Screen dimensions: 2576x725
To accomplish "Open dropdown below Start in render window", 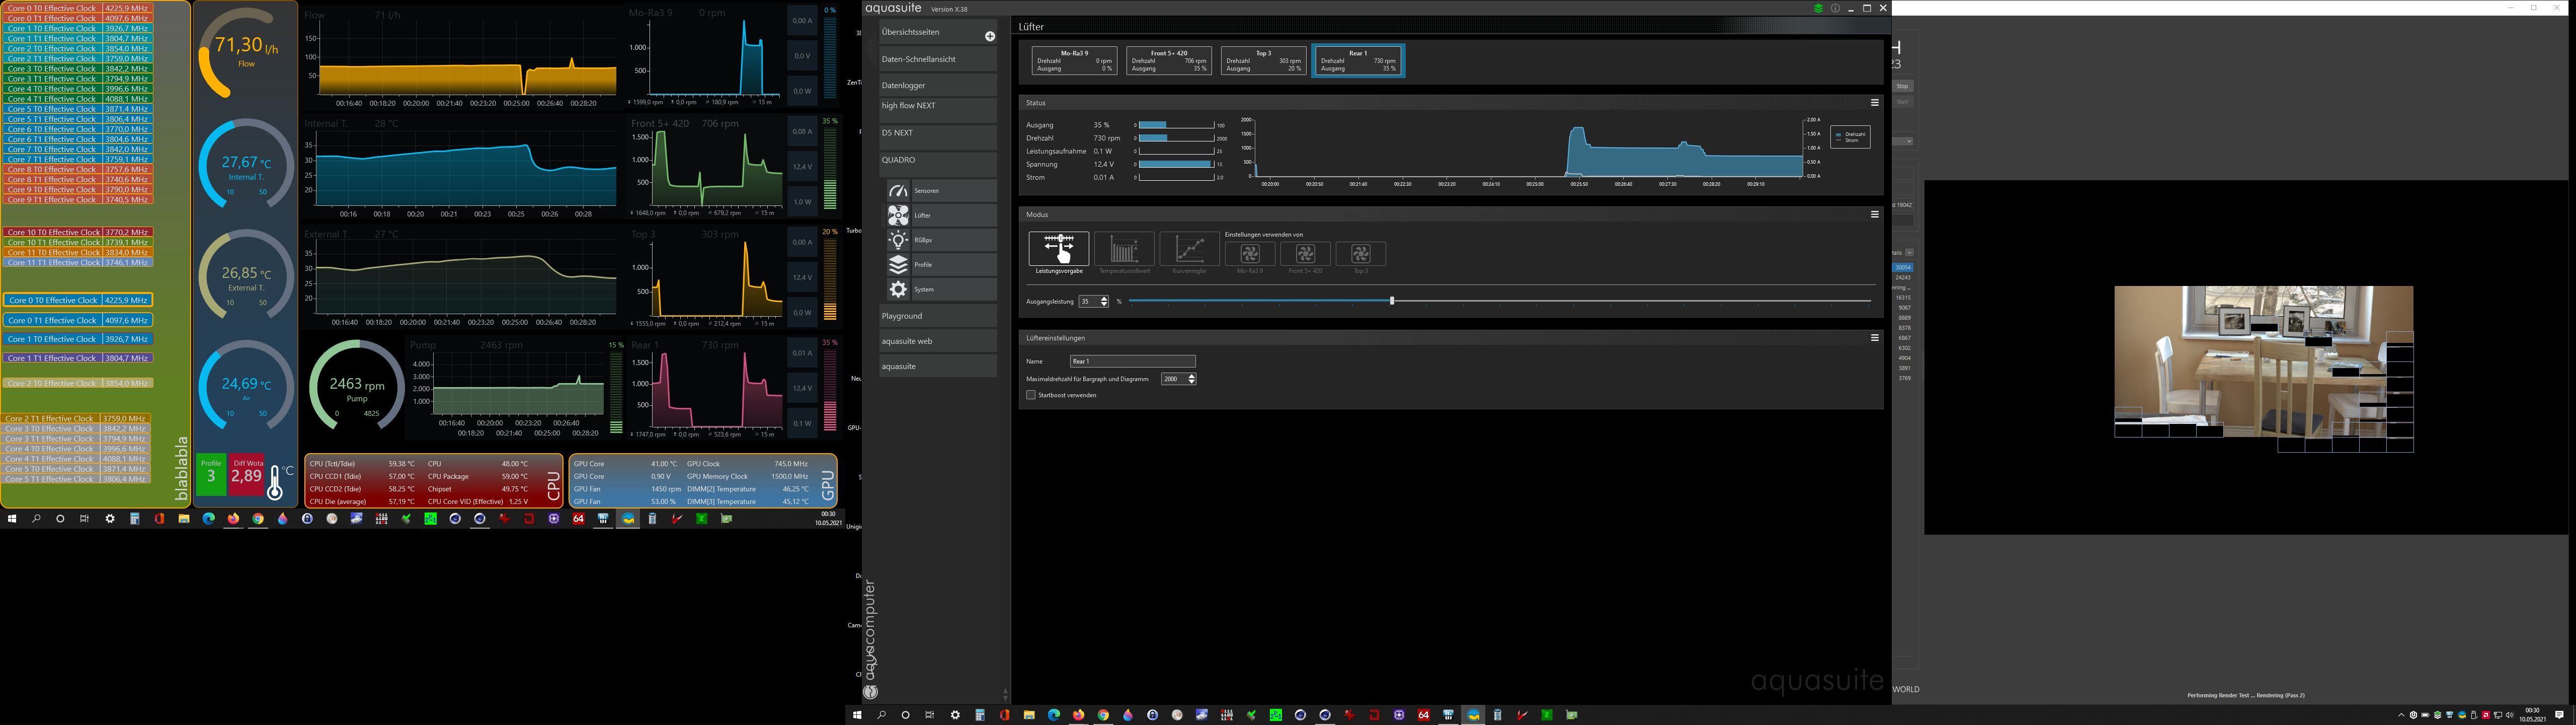I will pyautogui.click(x=1908, y=141).
